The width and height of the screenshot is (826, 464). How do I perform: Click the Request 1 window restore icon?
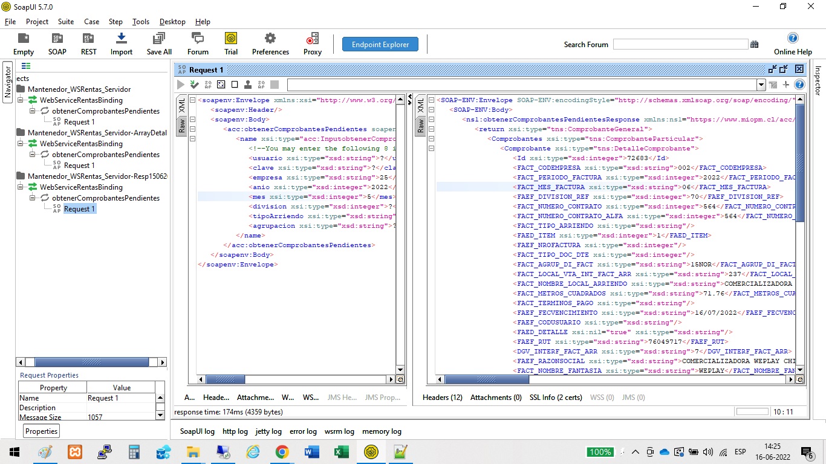pos(773,69)
